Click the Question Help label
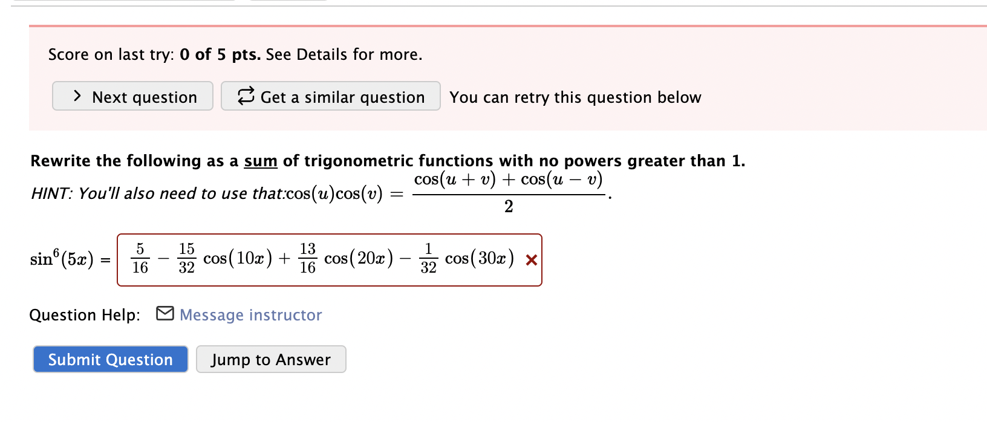 (x=85, y=314)
